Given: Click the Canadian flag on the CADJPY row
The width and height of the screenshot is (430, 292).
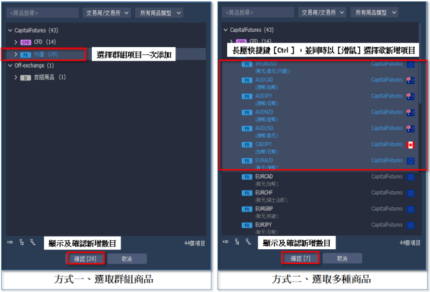Looking at the screenshot, I should (x=410, y=144).
